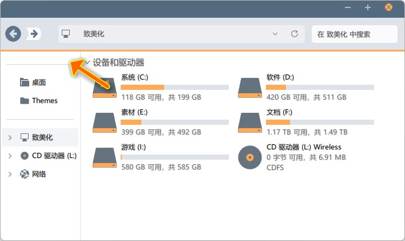The height and width of the screenshot is (241, 405).
Task: Select 网络 in the navigation pane
Action: [x=39, y=174]
